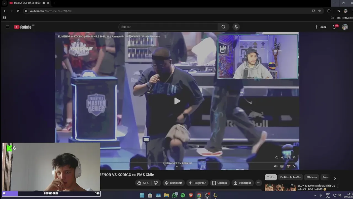The width and height of the screenshot is (353, 199).
Task: Exit full-window player mode
Action: click(x=294, y=166)
